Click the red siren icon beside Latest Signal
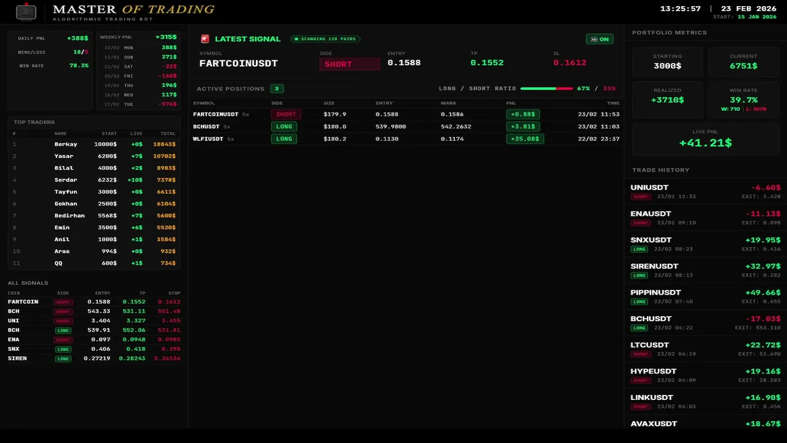The image size is (787, 443). point(205,39)
